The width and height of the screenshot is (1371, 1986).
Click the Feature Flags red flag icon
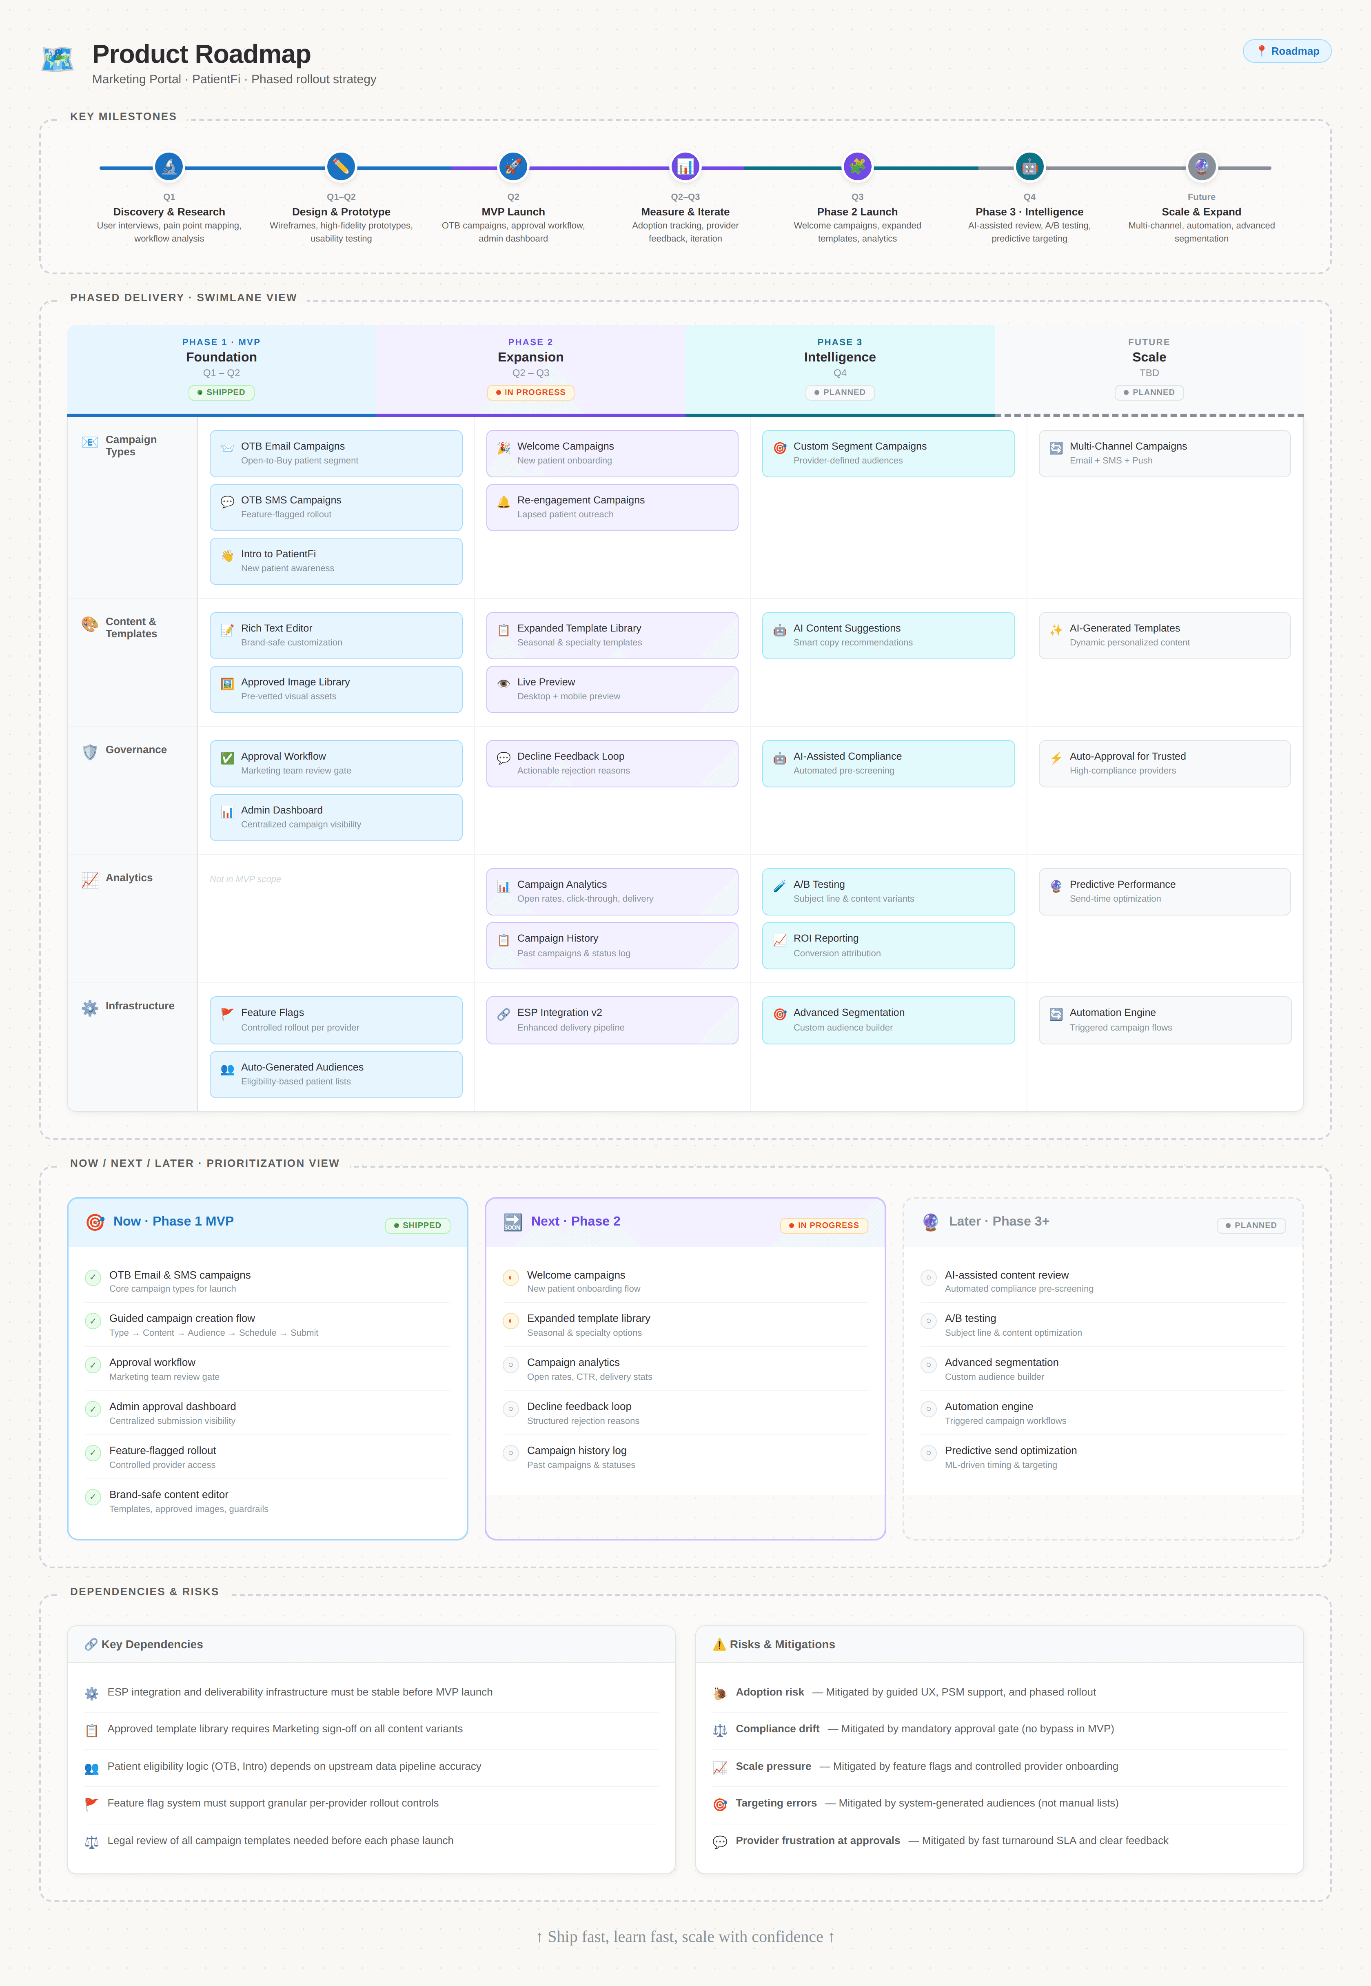[227, 1014]
